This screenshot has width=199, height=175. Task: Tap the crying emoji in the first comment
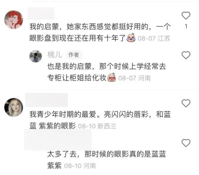[131, 38]
